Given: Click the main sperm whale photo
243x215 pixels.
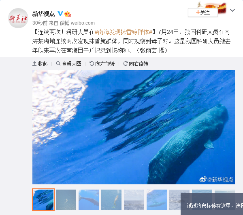Looking at the screenshot, I should [134, 127].
